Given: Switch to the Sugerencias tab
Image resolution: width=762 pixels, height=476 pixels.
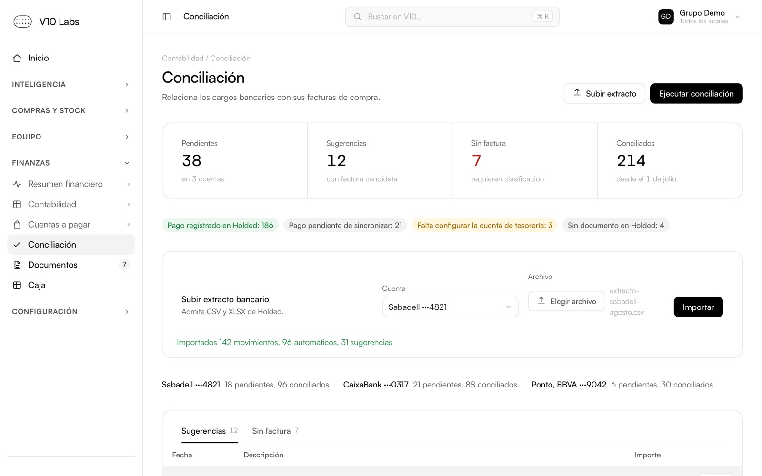Looking at the screenshot, I should 210,431.
